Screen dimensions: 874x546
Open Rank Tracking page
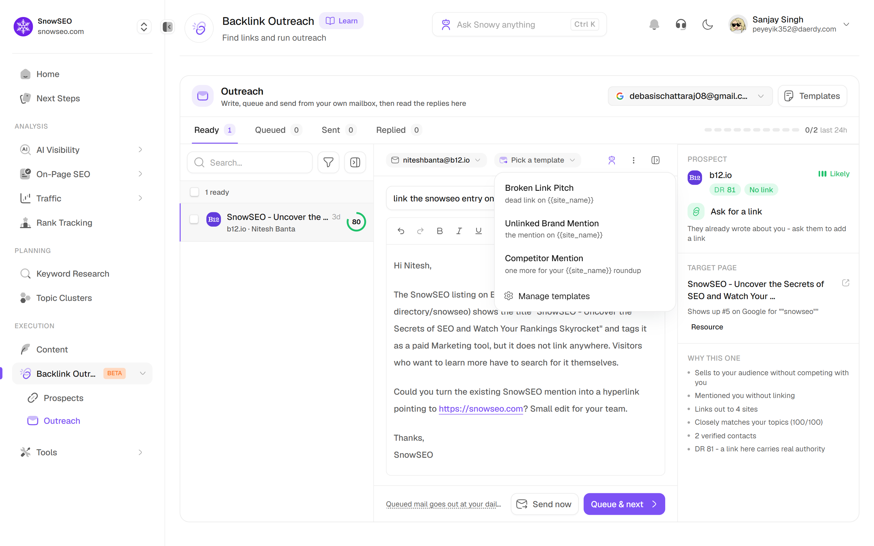click(82, 223)
